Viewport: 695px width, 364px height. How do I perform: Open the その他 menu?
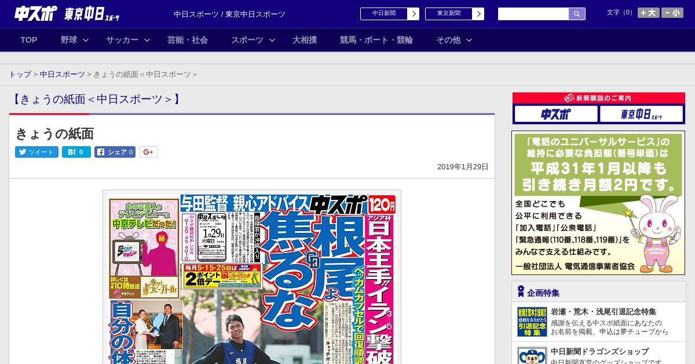[448, 40]
